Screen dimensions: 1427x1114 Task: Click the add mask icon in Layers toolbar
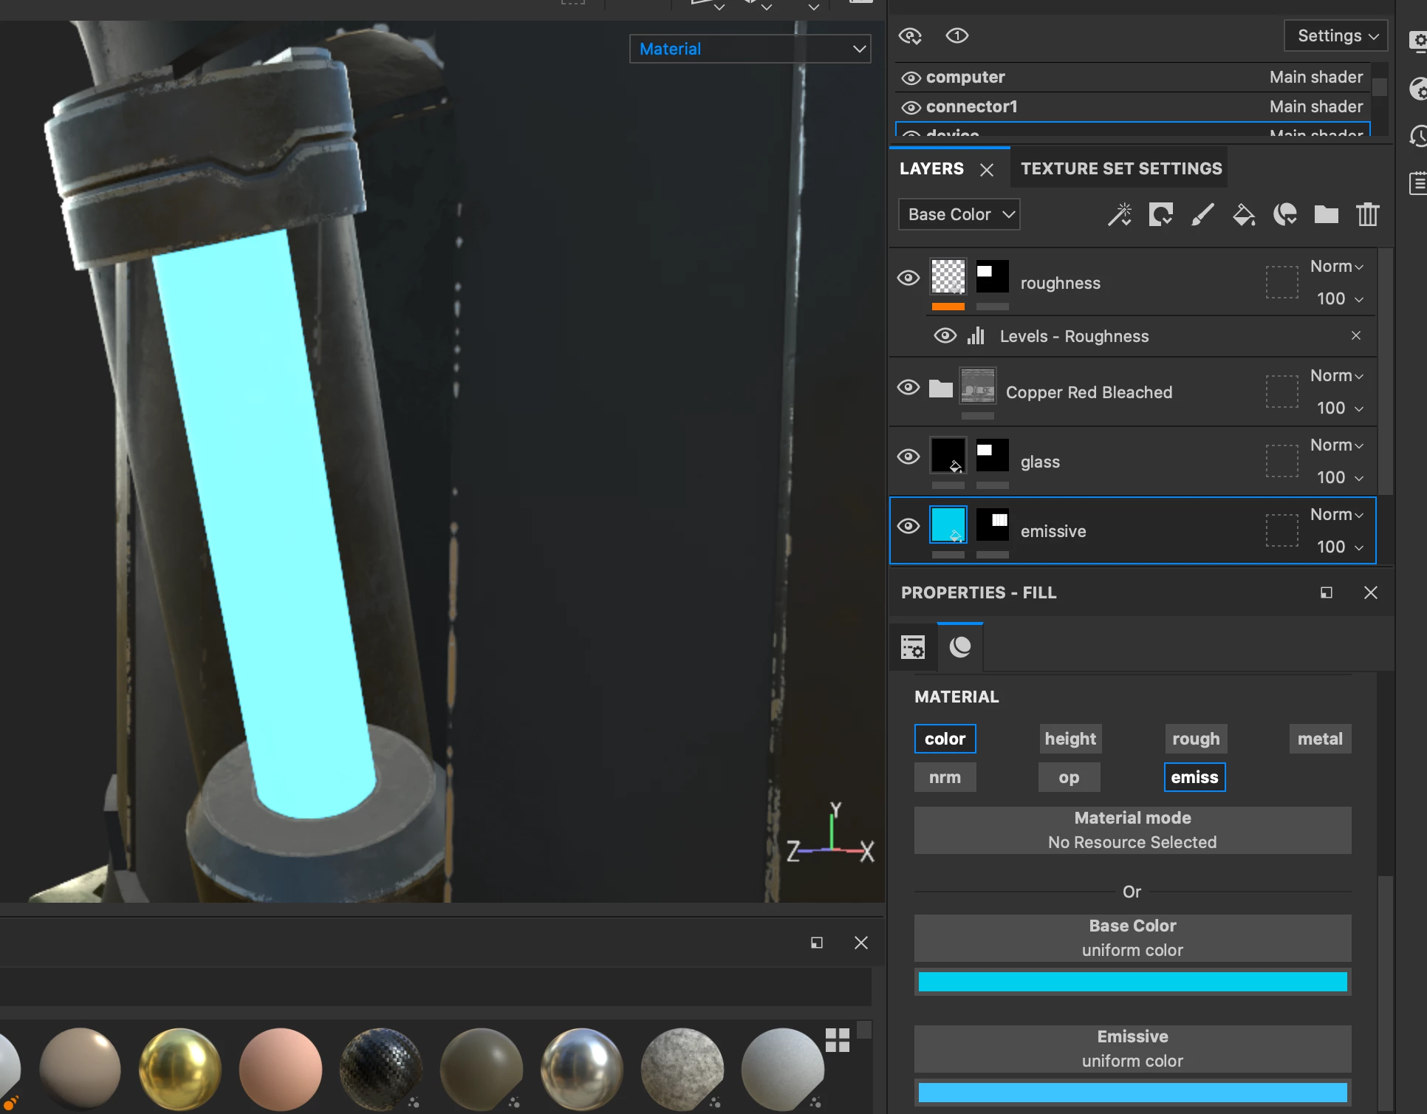point(1161,215)
